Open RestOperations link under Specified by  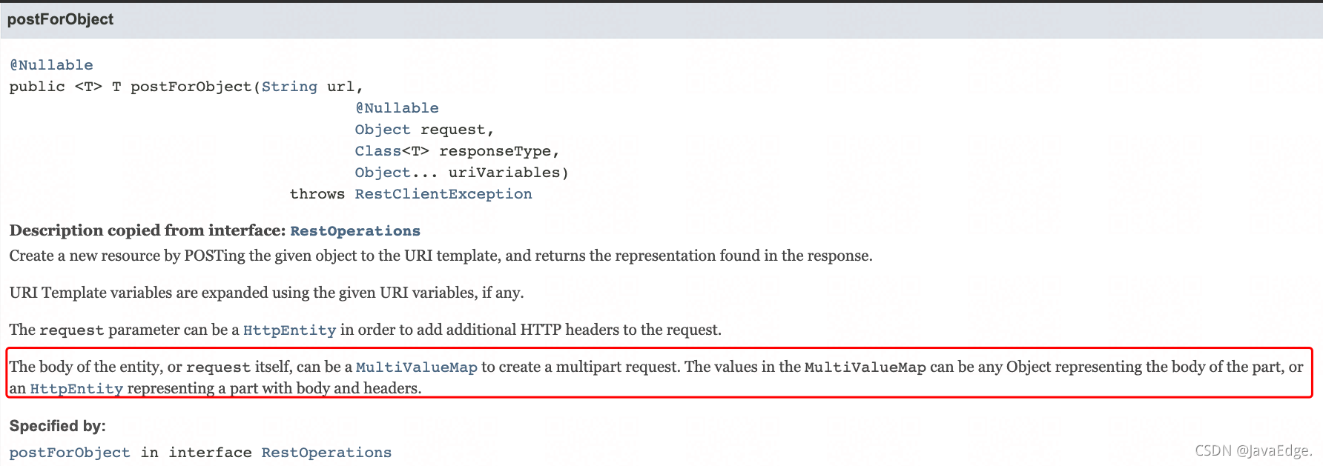click(326, 453)
